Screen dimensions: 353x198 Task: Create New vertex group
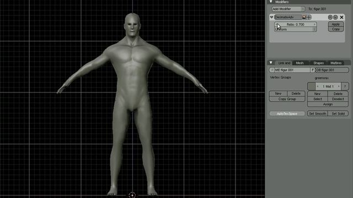point(278,94)
